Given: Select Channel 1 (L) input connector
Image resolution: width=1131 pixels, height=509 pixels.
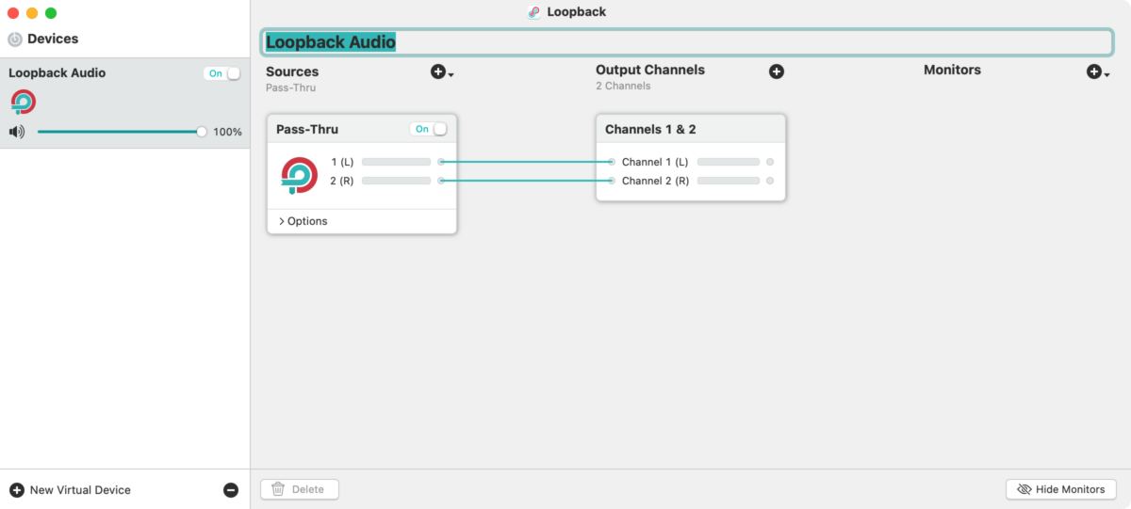Looking at the screenshot, I should (x=612, y=162).
